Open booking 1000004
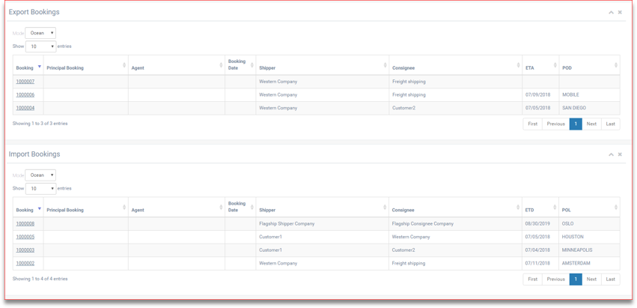 coord(25,108)
